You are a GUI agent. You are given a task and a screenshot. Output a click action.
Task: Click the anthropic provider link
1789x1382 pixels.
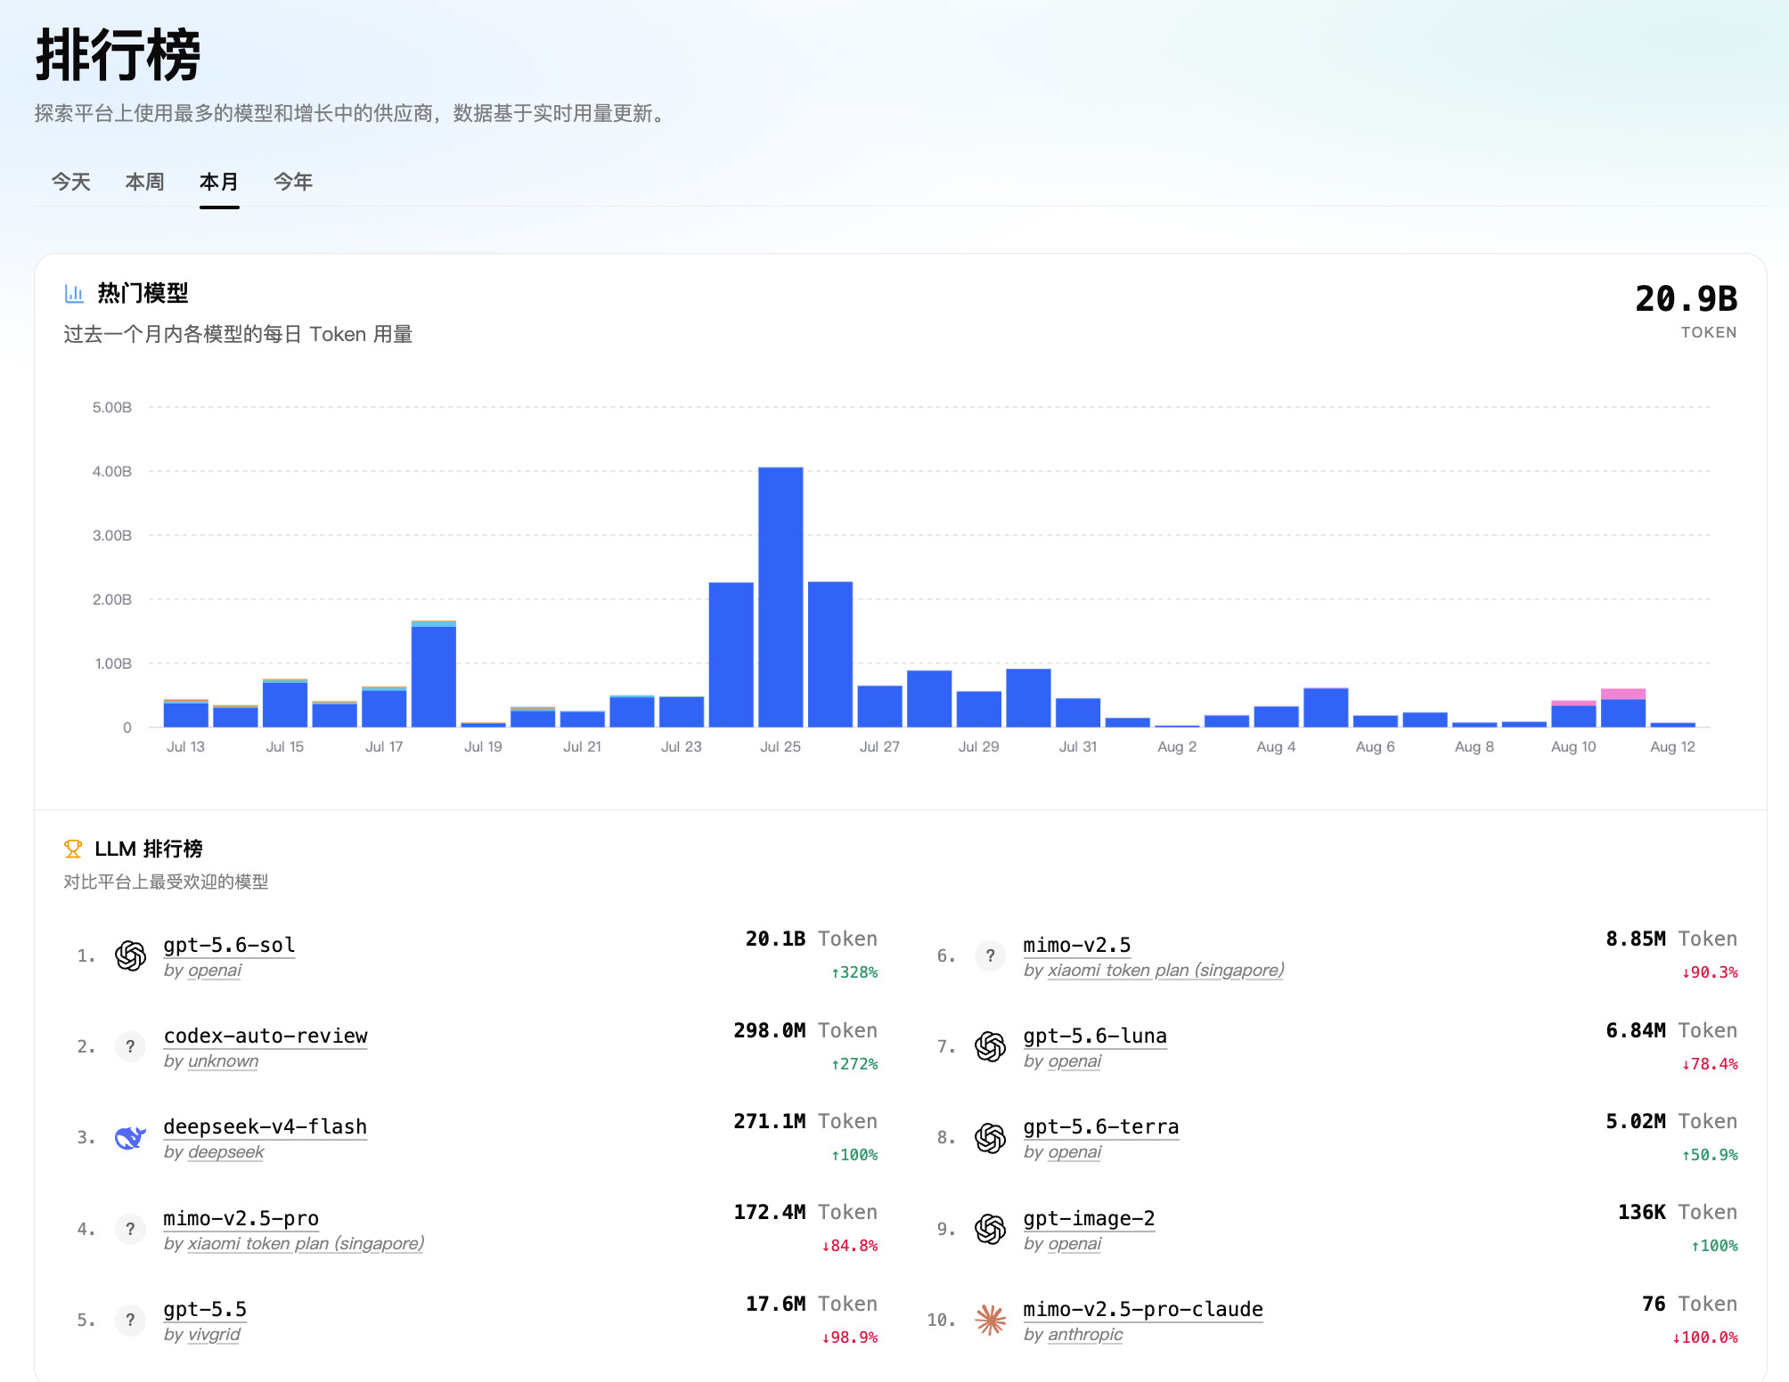coord(1085,1334)
